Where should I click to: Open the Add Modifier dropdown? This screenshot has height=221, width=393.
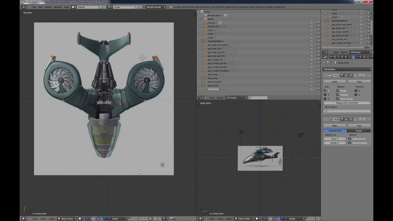click(x=347, y=69)
